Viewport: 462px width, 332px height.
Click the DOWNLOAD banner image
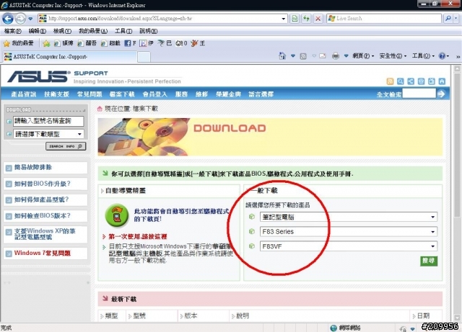click(x=270, y=137)
